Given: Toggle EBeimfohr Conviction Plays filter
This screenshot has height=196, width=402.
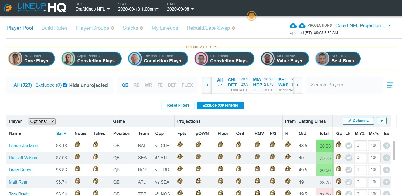Looking at the screenshot, I should (x=224, y=59).
